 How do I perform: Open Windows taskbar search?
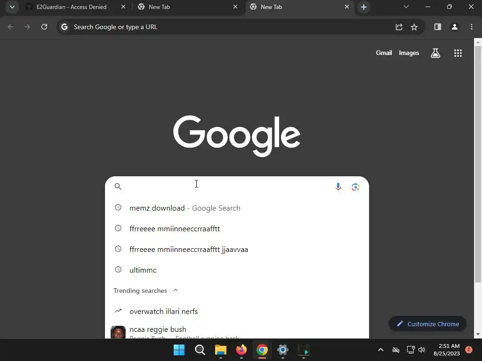pyautogui.click(x=200, y=350)
